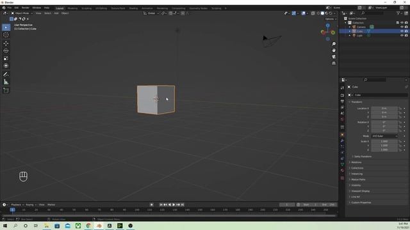Select the Scale tool

[6, 58]
